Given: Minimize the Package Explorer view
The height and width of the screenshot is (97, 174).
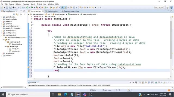Looking at the screenshot, I should [x=21, y=11].
